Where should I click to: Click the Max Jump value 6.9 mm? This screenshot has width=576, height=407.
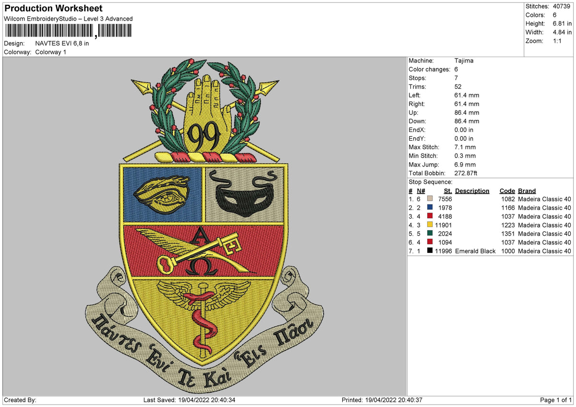(x=465, y=165)
